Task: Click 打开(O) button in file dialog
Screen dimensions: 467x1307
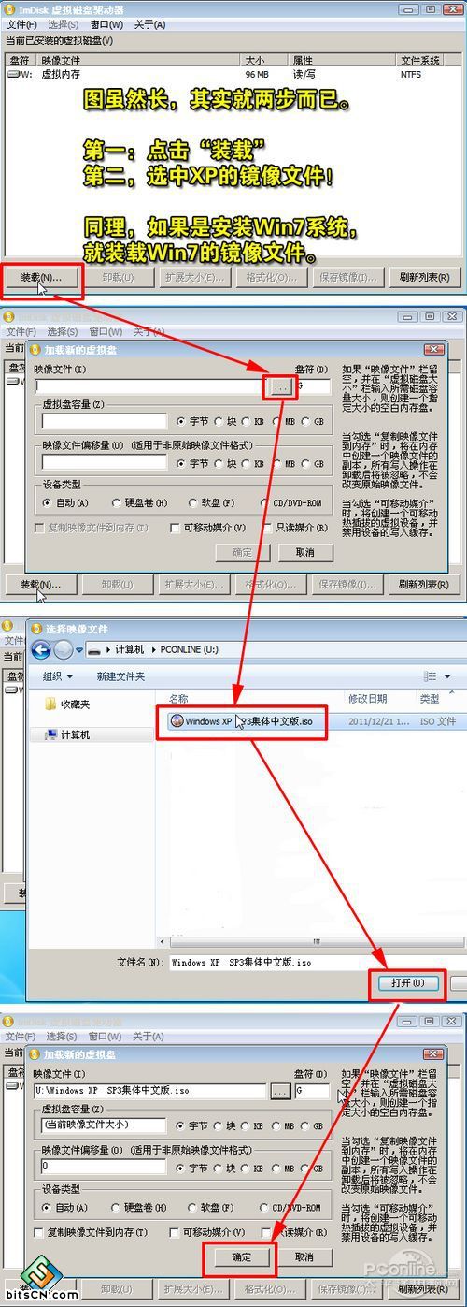Action: [x=408, y=983]
